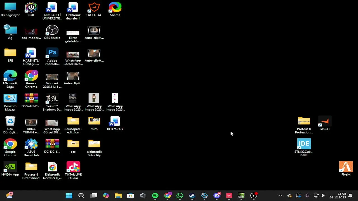Open NVIDIA app in taskbar
This screenshot has height=201, width=358.
[x=241, y=196]
